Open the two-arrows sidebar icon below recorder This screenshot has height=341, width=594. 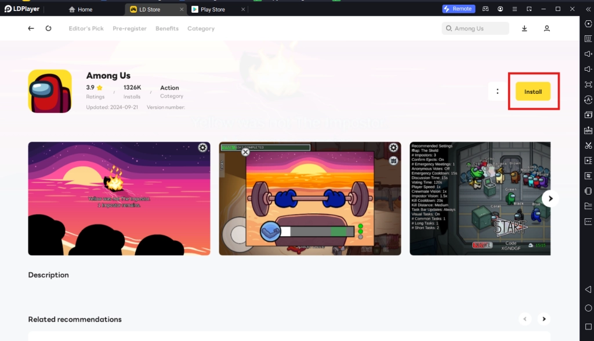[x=588, y=175]
